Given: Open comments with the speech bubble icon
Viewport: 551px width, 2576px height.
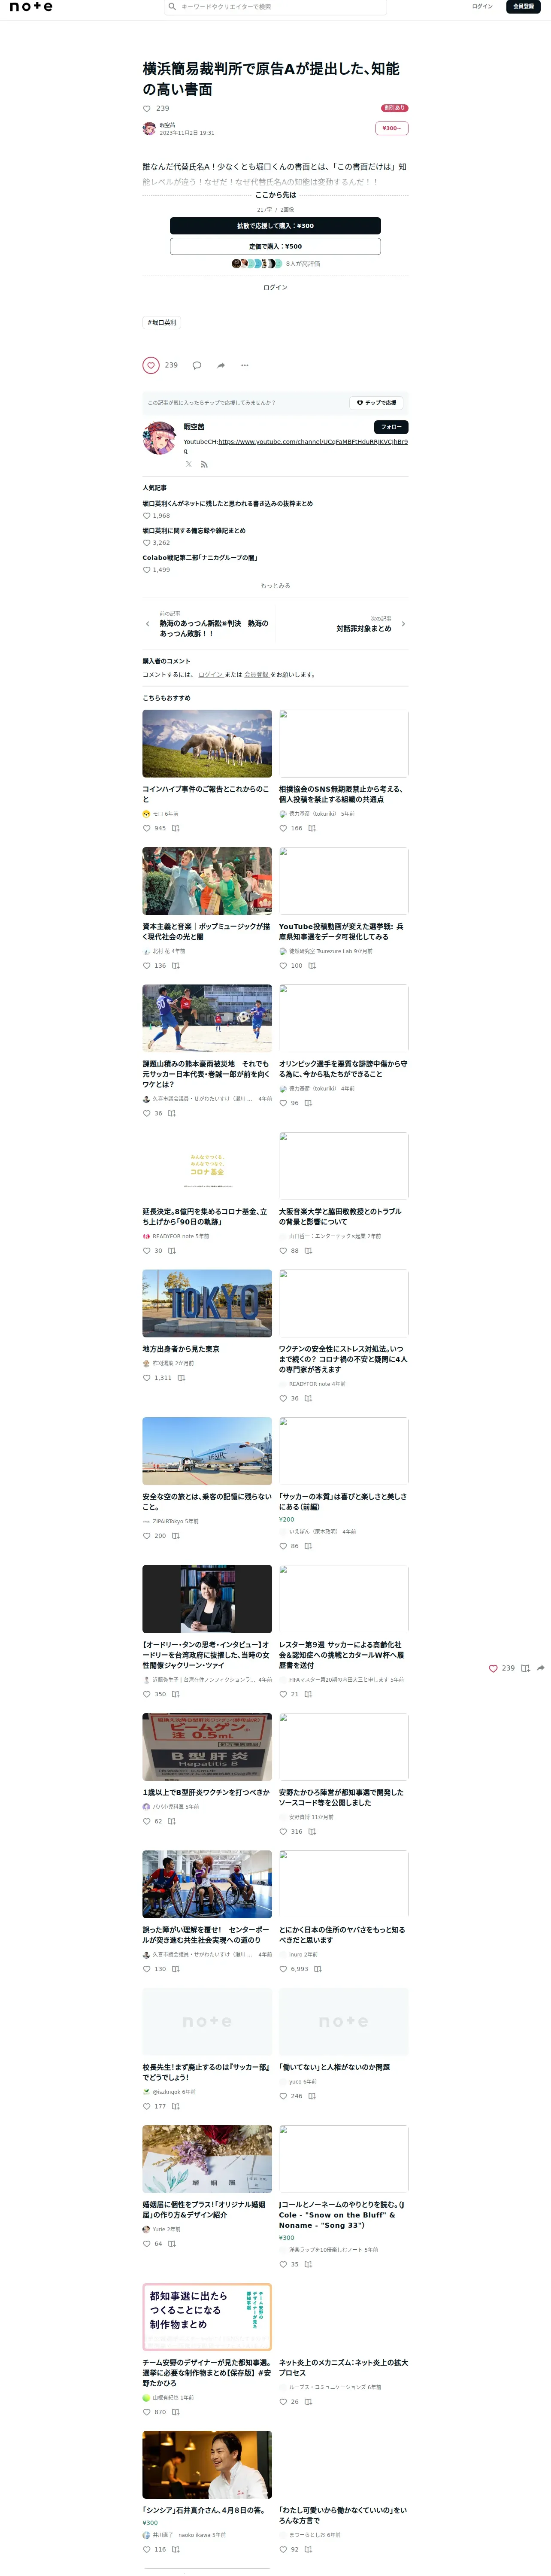Looking at the screenshot, I should (x=196, y=365).
